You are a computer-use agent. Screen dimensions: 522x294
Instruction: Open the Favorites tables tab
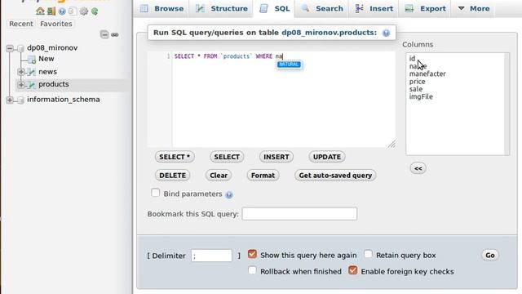(x=56, y=24)
